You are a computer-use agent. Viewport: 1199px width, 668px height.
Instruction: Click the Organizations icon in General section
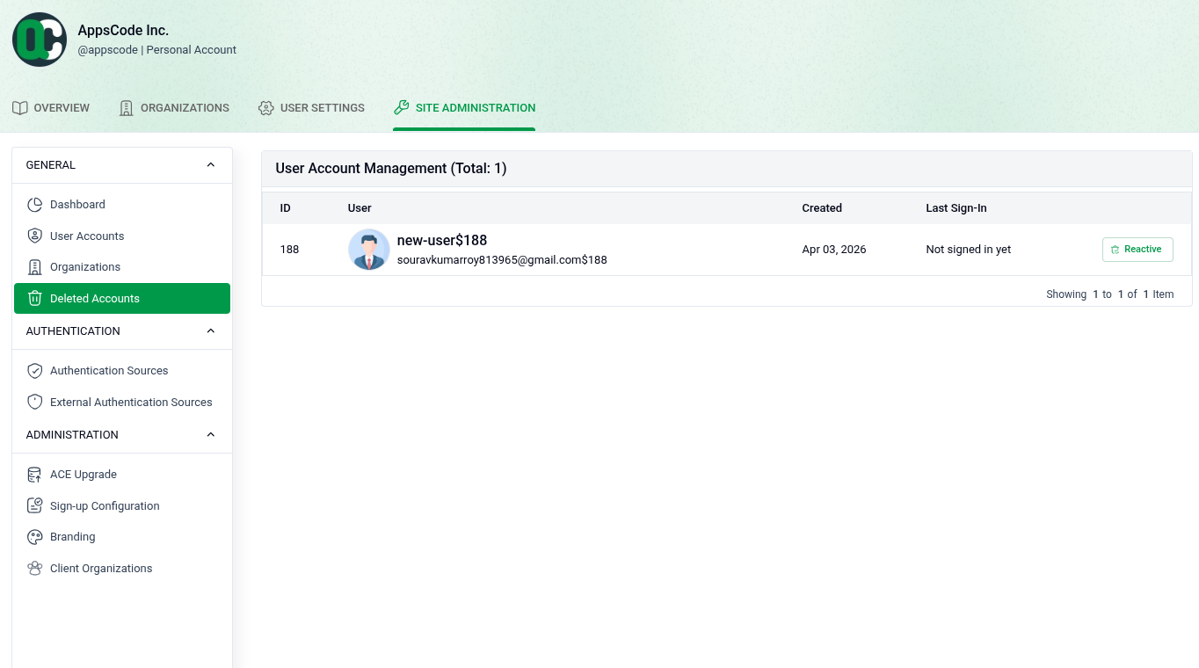point(34,266)
